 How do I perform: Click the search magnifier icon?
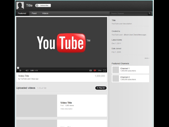click(x=150, y=13)
